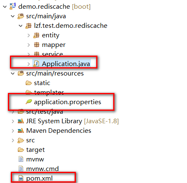Viewport: 187px width, 183px height.
Task: Expand the Application.java node
Action: point(29,64)
